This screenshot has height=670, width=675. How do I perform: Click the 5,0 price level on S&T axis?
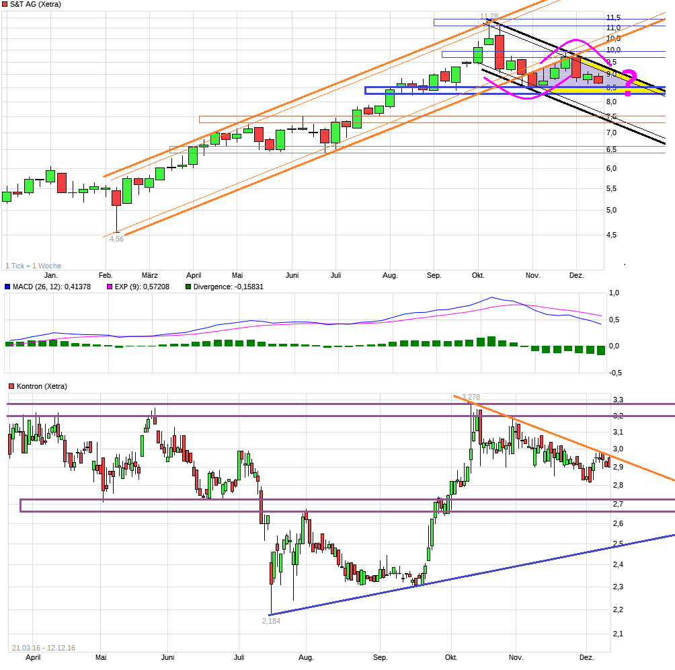[611, 210]
